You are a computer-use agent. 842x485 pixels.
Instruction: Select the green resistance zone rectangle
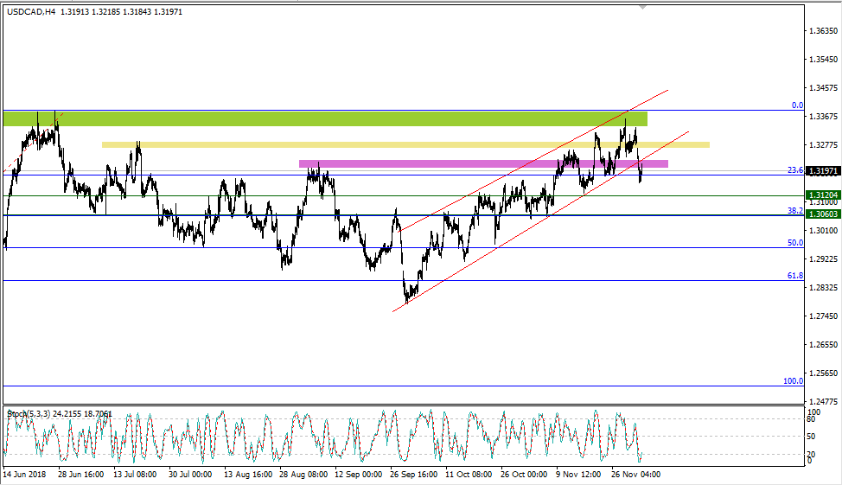(325, 118)
